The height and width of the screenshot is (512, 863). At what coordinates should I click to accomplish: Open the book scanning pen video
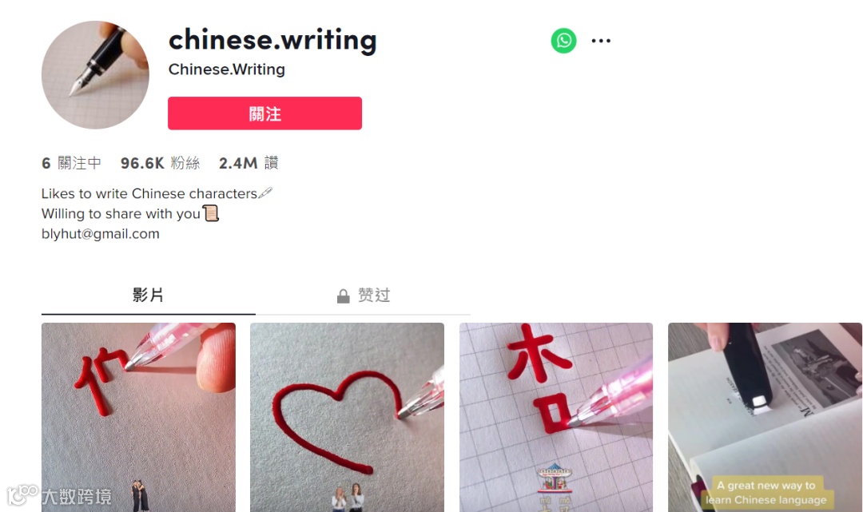tap(765, 418)
